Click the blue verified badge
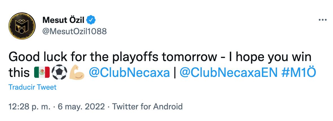Screen dimensions: 333x121 92,20
